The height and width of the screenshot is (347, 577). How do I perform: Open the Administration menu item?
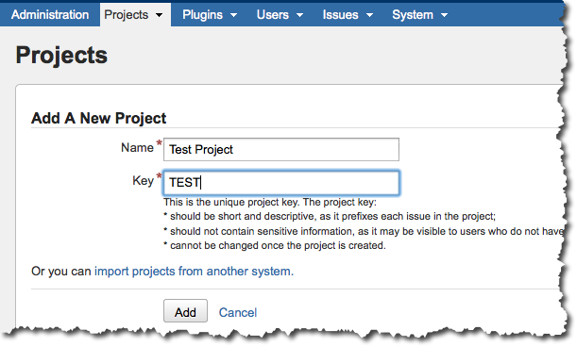coord(50,15)
